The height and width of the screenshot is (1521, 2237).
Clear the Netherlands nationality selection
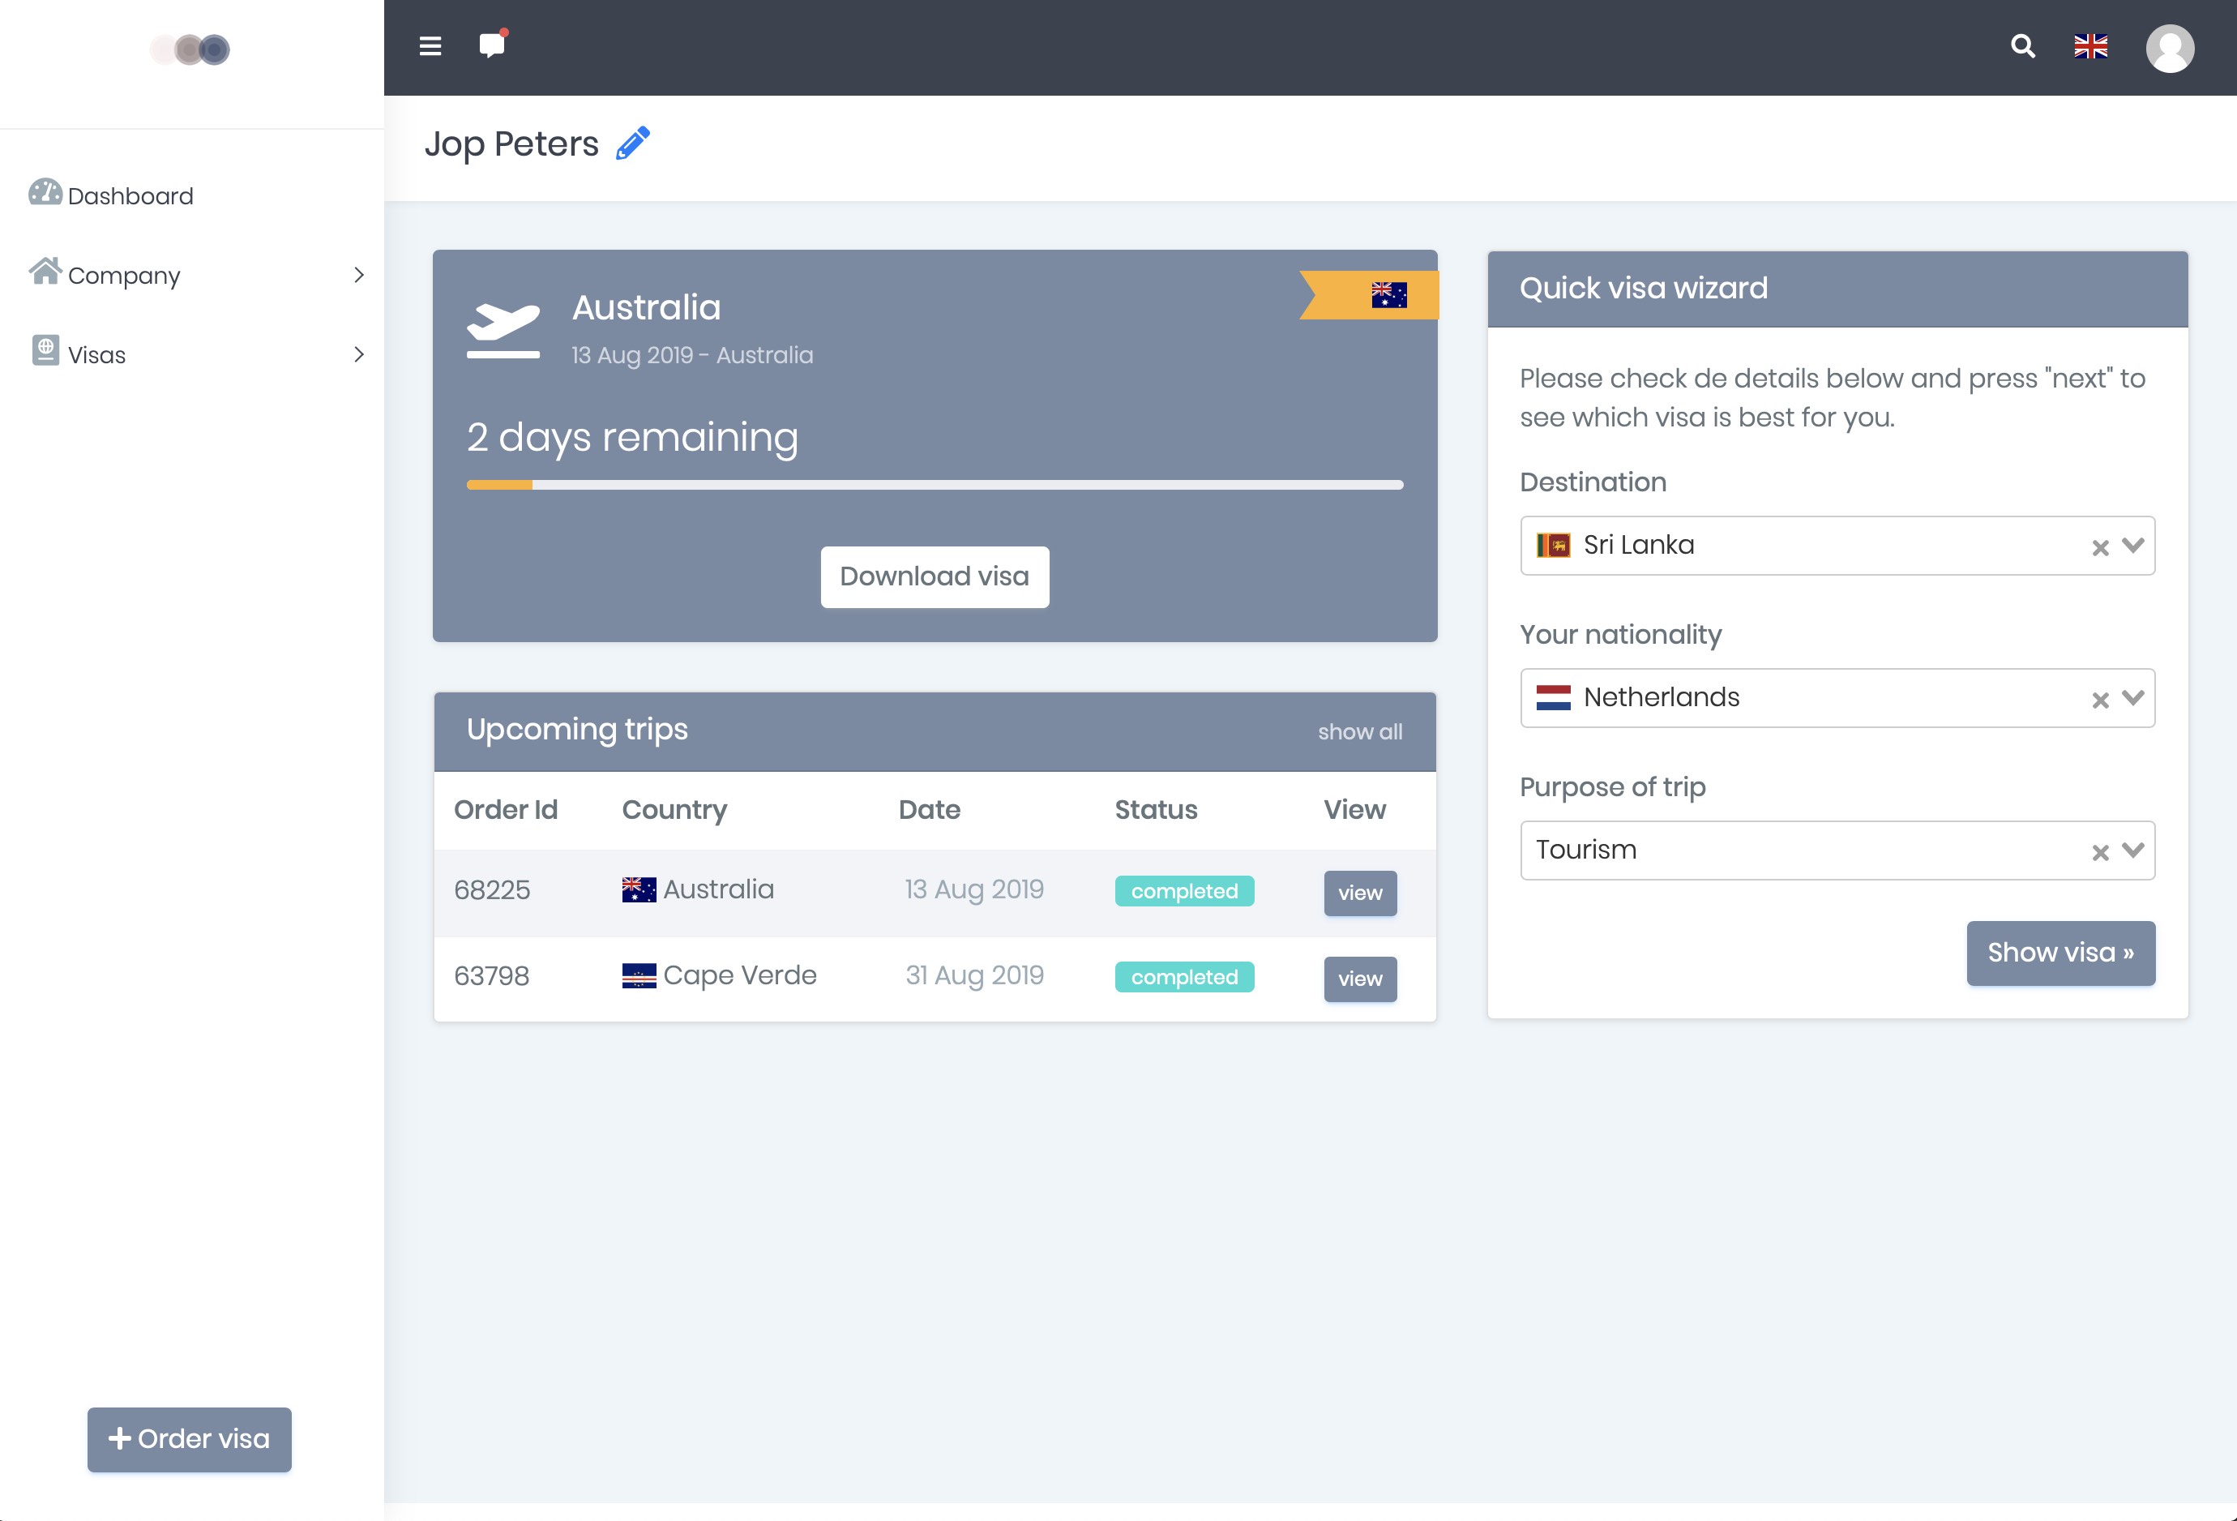pyautogui.click(x=2100, y=700)
